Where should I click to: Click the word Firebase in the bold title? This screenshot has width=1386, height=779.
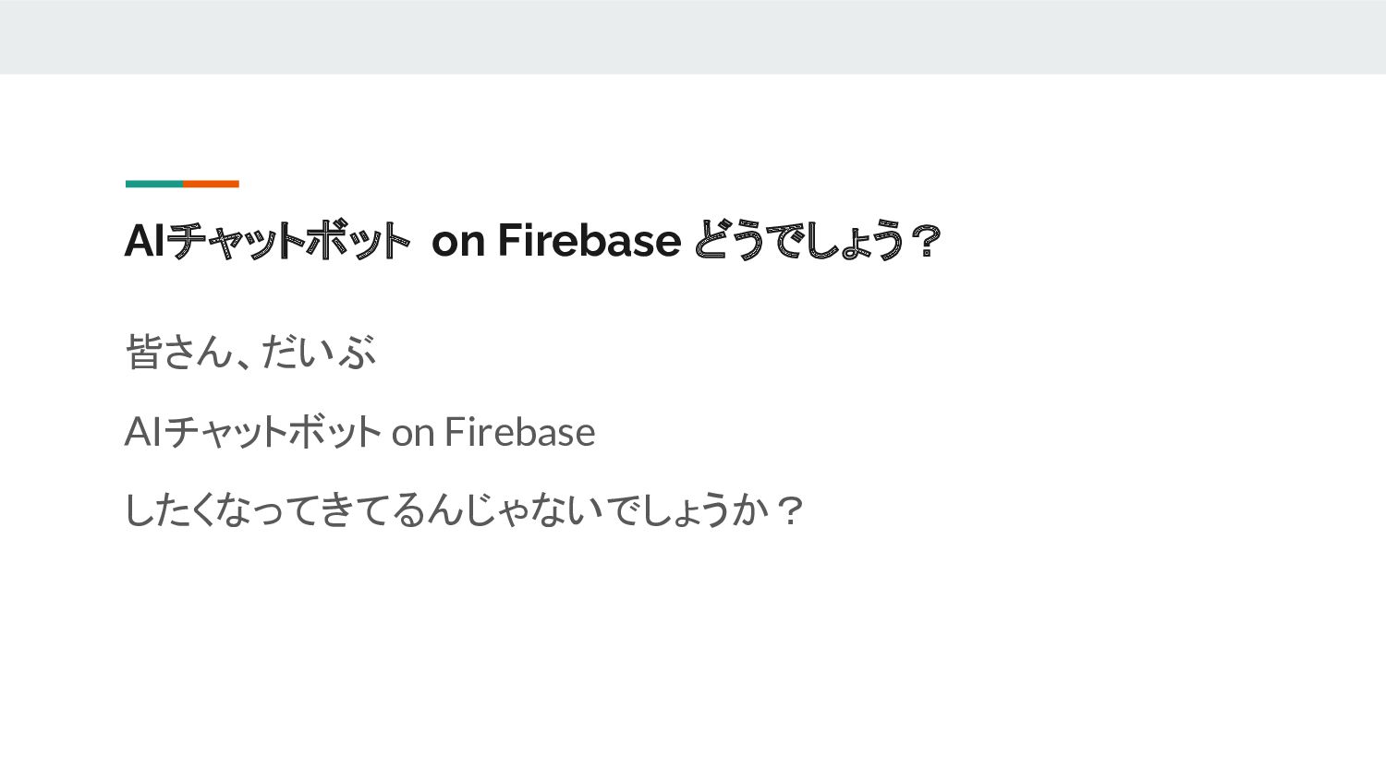[x=590, y=241]
